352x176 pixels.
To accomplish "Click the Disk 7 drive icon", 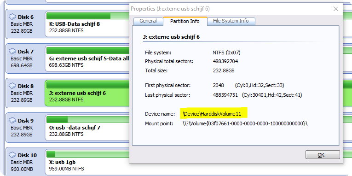I will coord(12,52).
